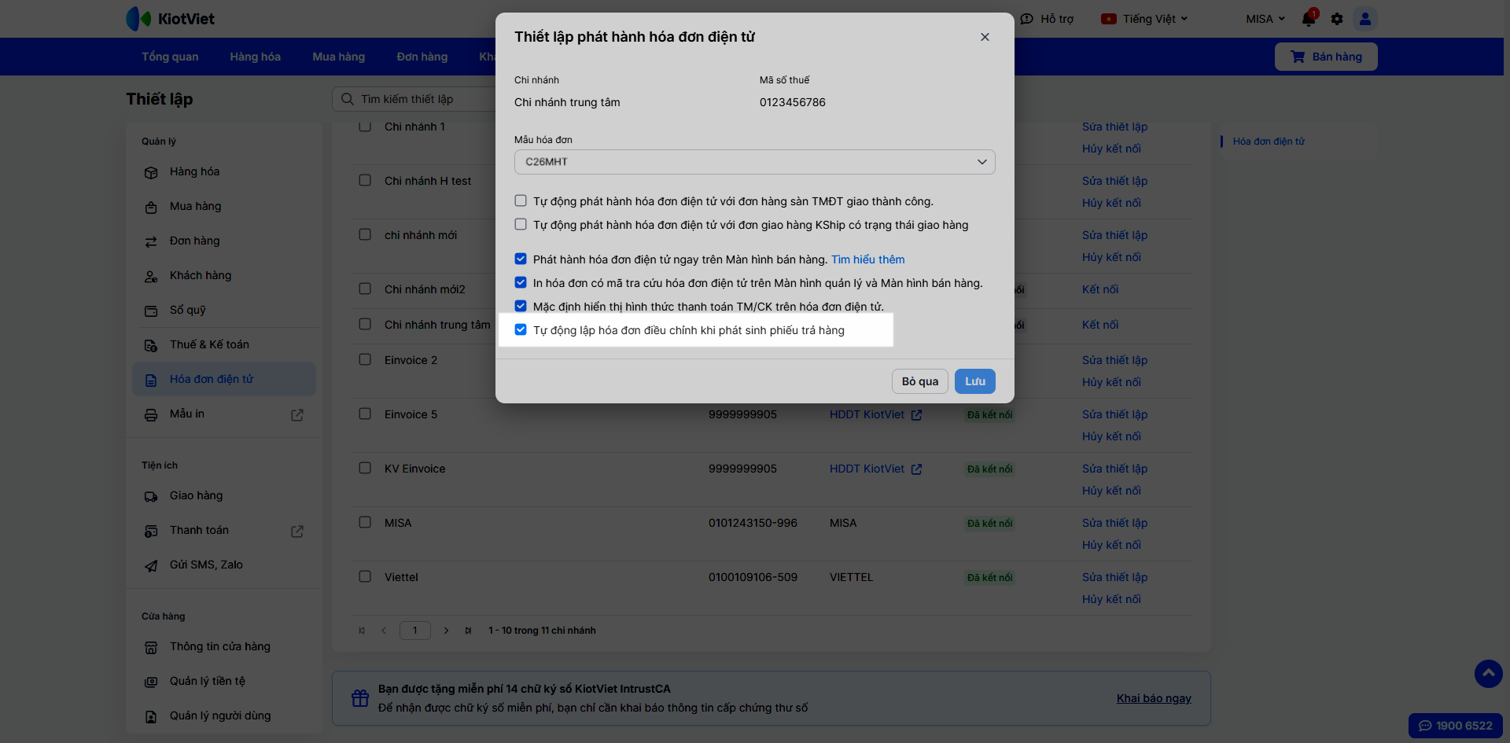Open the Mẫu hóa đơn dropdown
Viewport: 1510px width, 743px height.
click(755, 162)
